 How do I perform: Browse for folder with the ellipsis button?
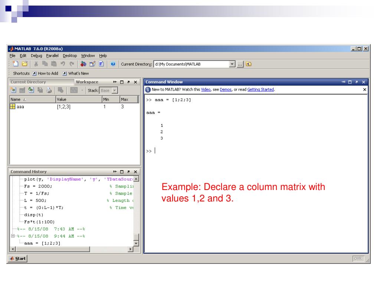point(240,64)
